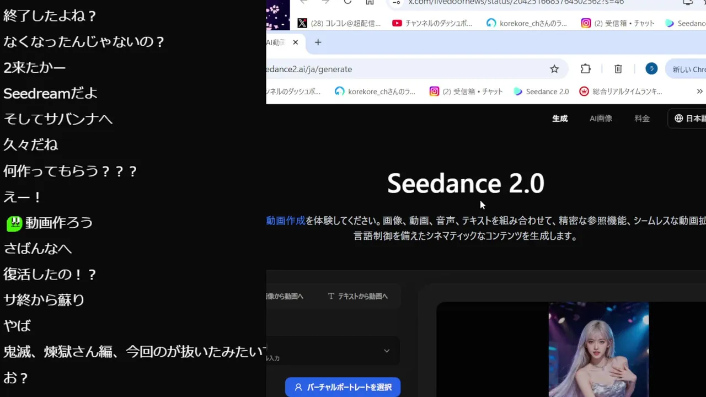Expand hidden bookmarks with the double chevron

[699, 92]
